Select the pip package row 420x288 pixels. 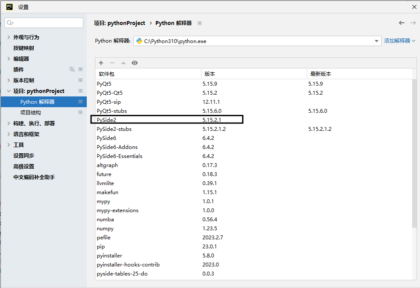point(254,247)
